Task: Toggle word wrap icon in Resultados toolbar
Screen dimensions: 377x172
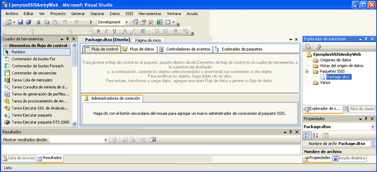Action: (153, 140)
